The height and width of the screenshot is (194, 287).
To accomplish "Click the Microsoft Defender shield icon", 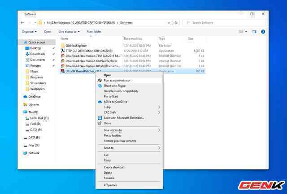I will [x=100, y=118].
